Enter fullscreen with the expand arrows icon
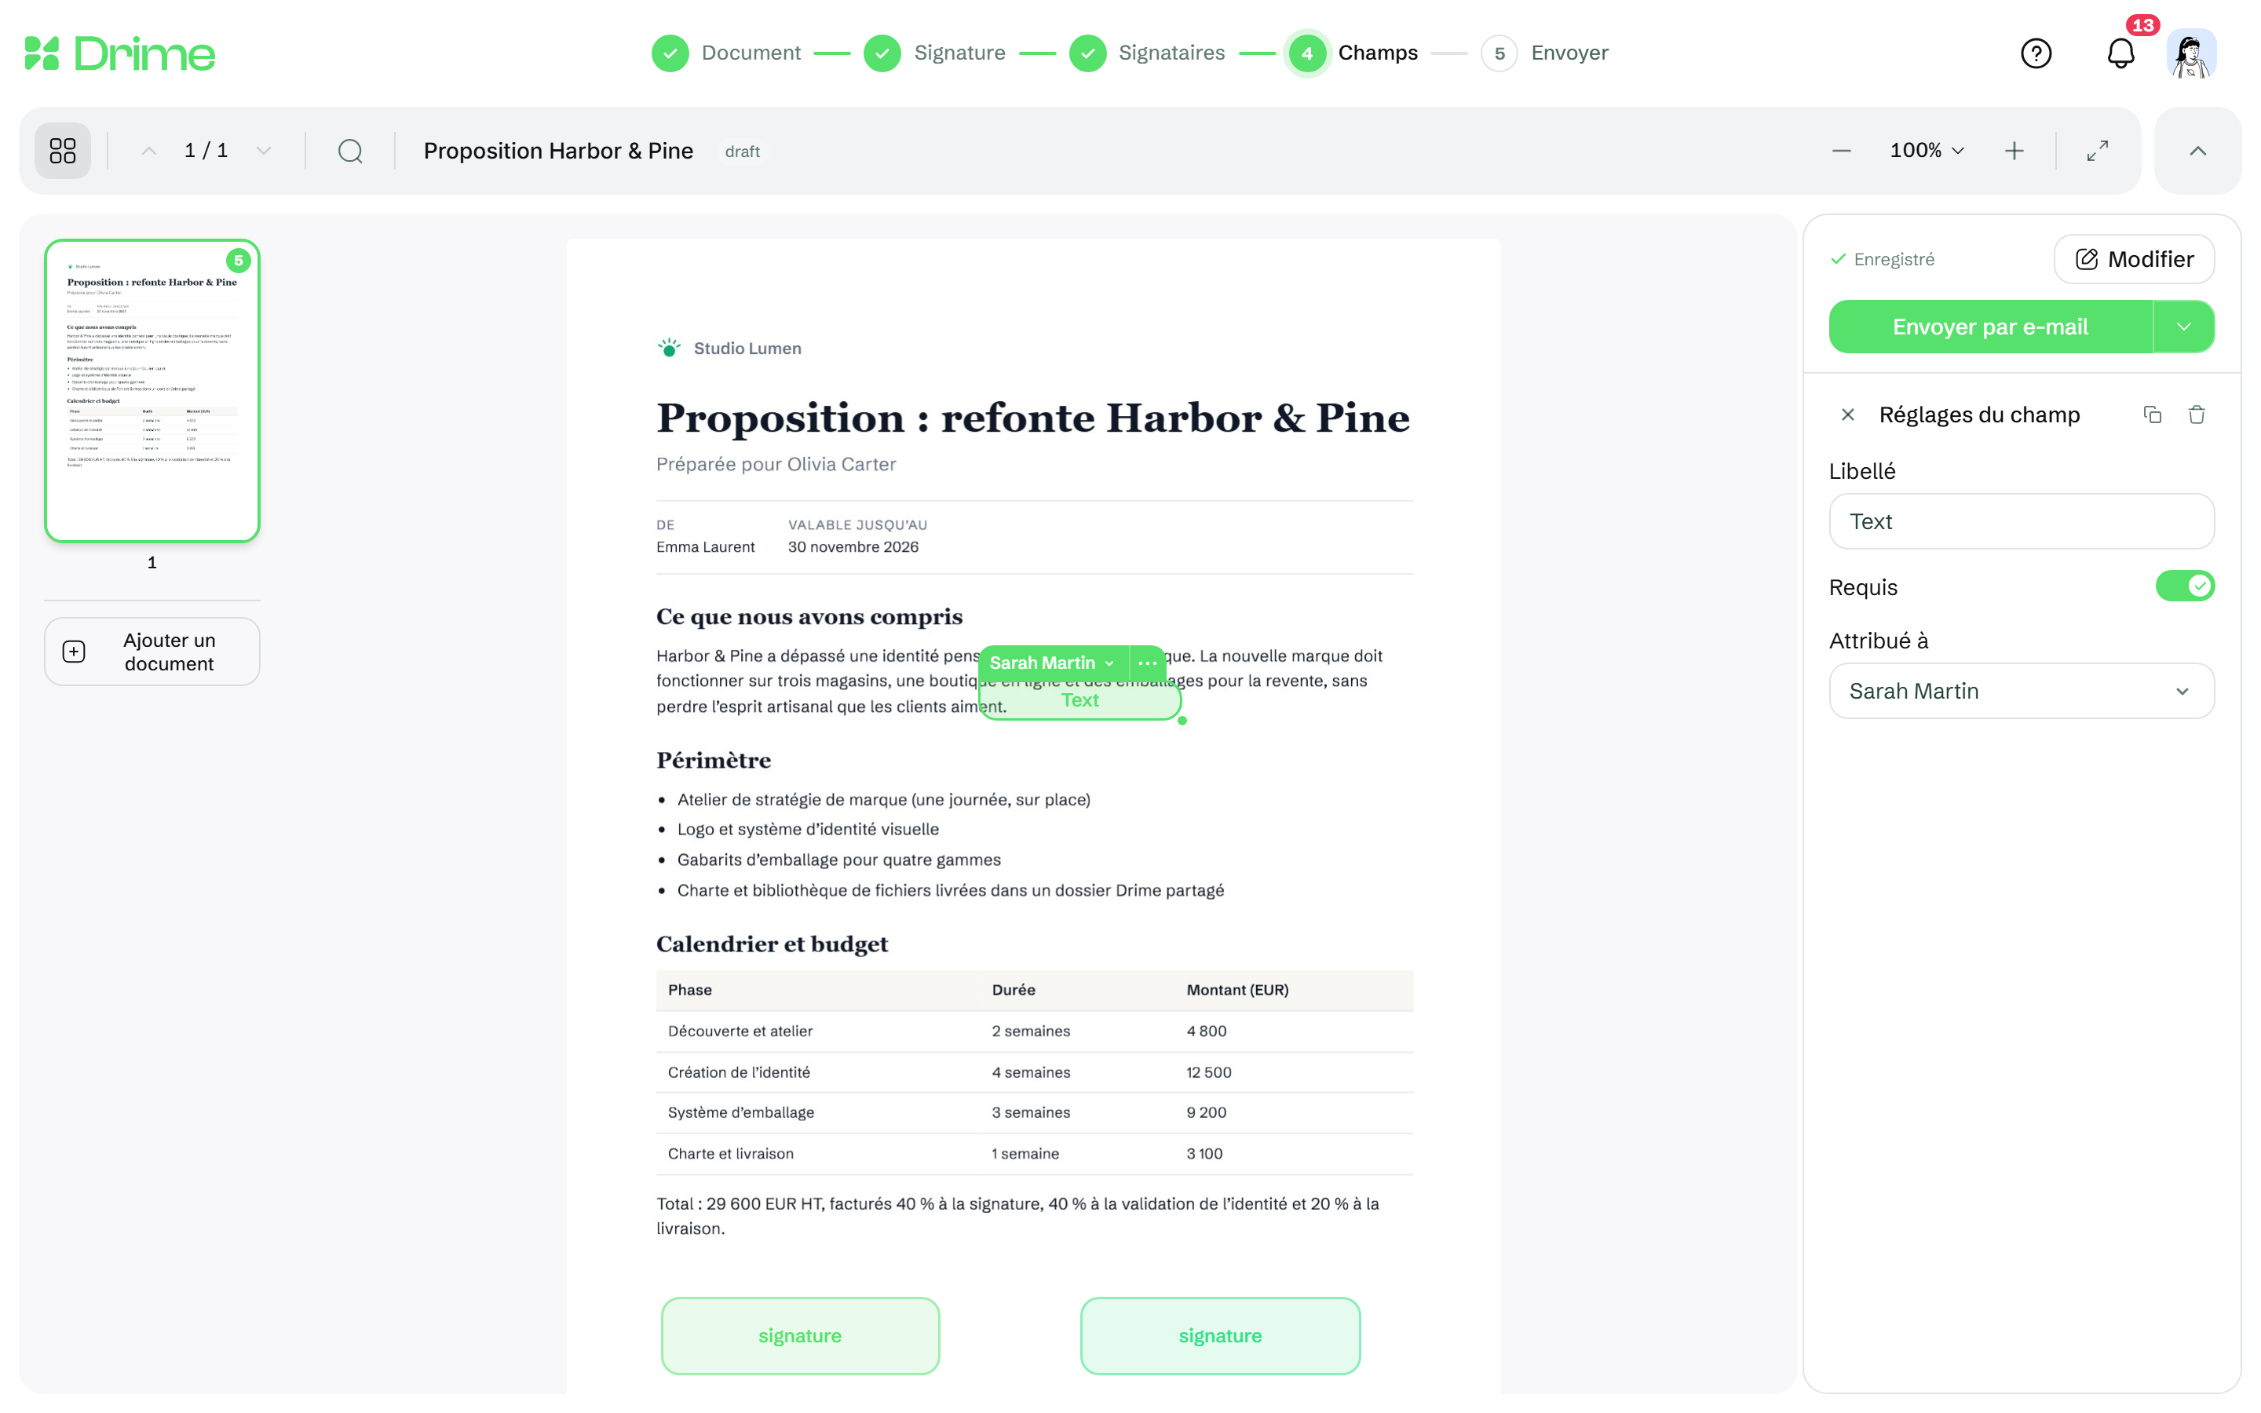This screenshot has width=2261, height=1413. (x=2098, y=151)
